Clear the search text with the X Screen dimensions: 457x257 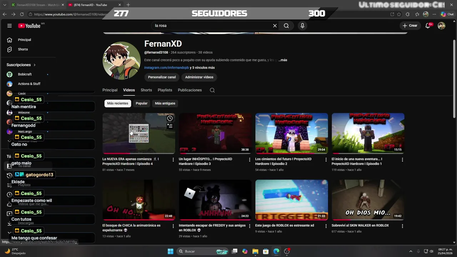click(275, 26)
